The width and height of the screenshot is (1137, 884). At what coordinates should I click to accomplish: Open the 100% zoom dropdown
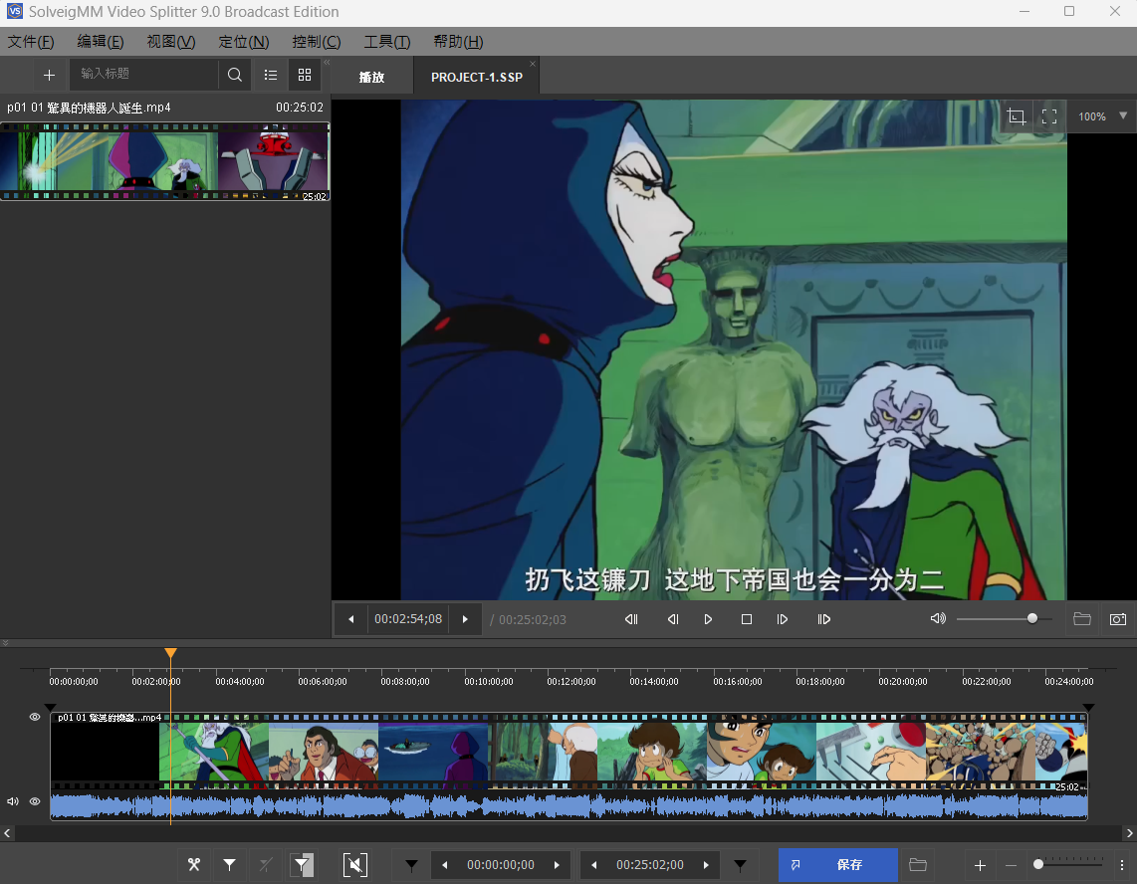pyautogui.click(x=1102, y=116)
